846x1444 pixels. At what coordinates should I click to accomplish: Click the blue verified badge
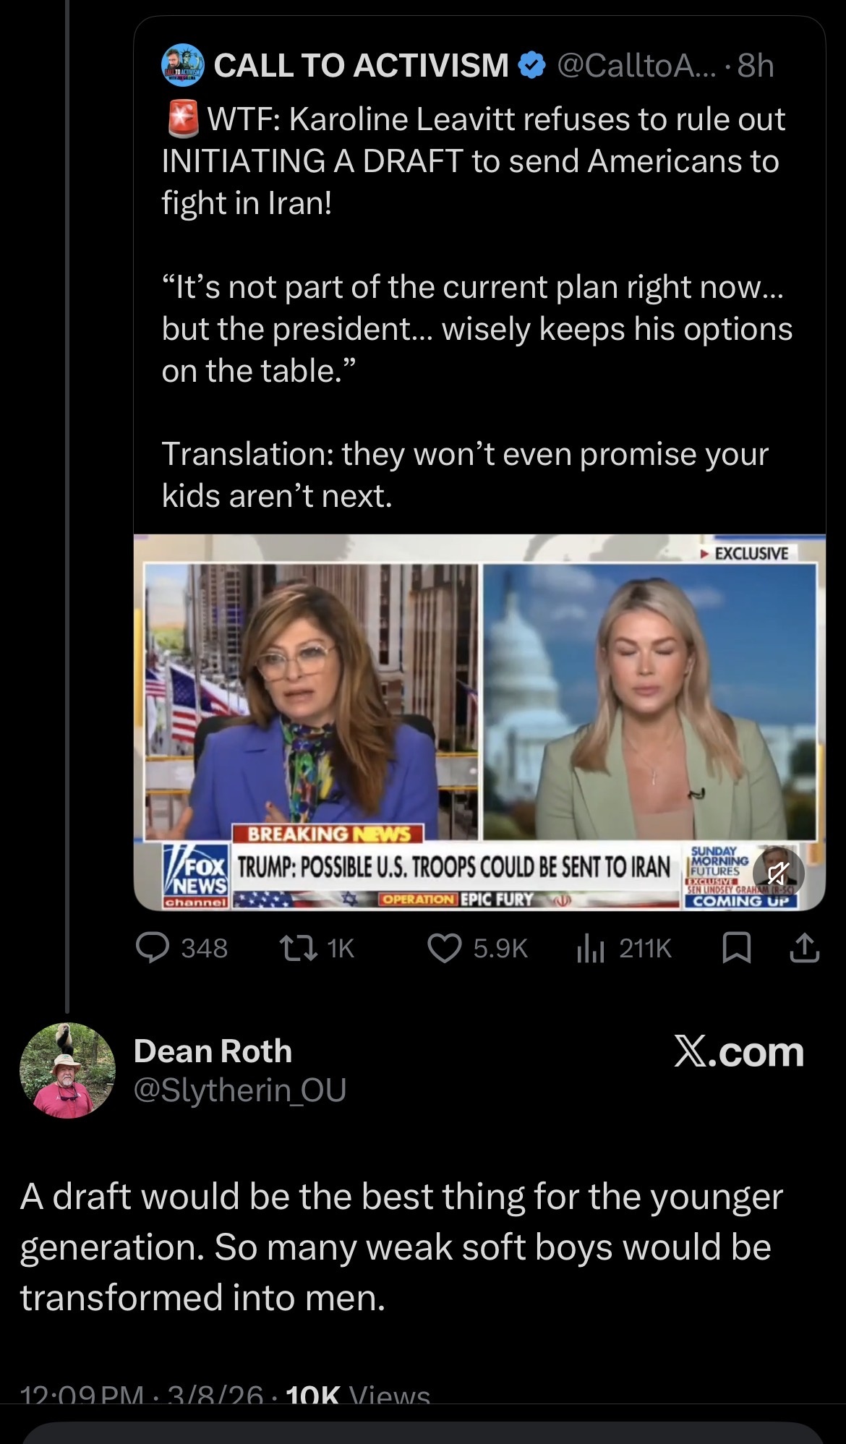tap(533, 66)
